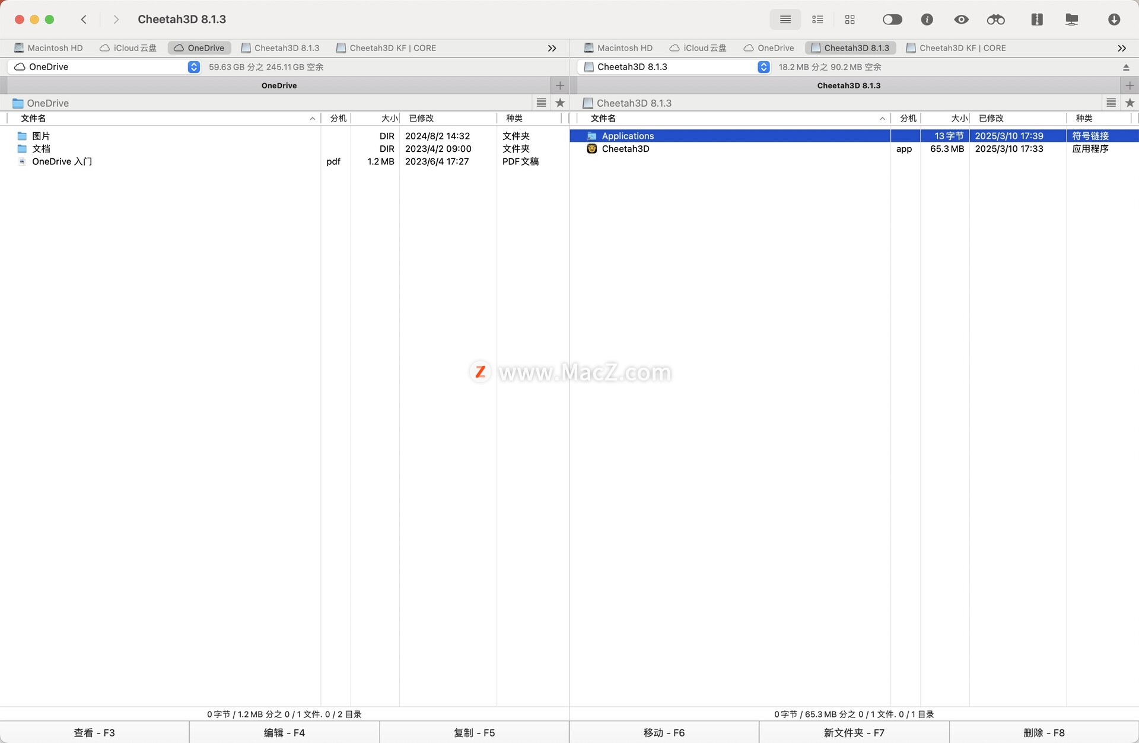Eject the Cheetah3D 8.1.3 volume
This screenshot has width=1139, height=743.
(1126, 68)
